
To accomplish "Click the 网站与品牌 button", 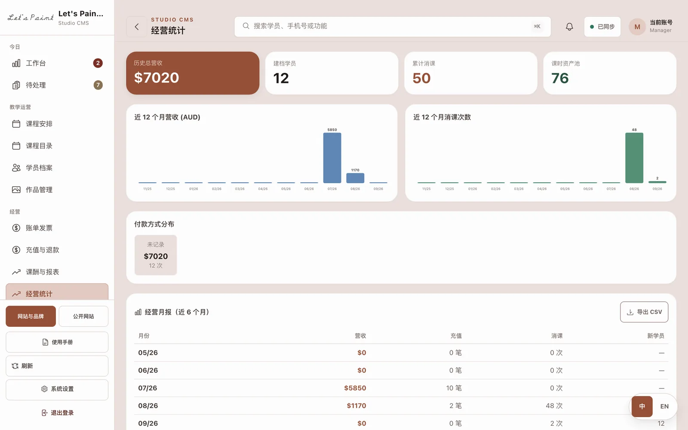I will click(x=31, y=316).
